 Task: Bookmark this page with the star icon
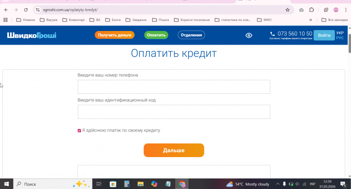pos(287,10)
